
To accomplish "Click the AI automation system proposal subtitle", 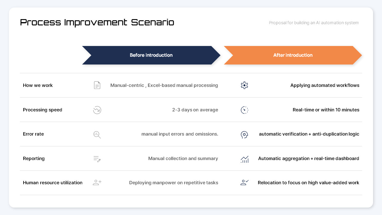I will tap(314, 23).
